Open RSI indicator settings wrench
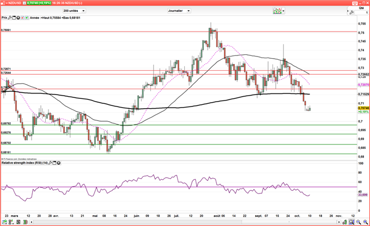370x226 pixels. tap(50, 163)
